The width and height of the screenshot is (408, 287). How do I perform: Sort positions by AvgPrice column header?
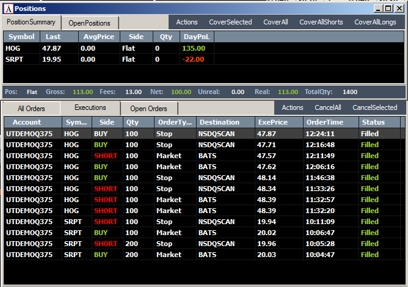[99, 37]
